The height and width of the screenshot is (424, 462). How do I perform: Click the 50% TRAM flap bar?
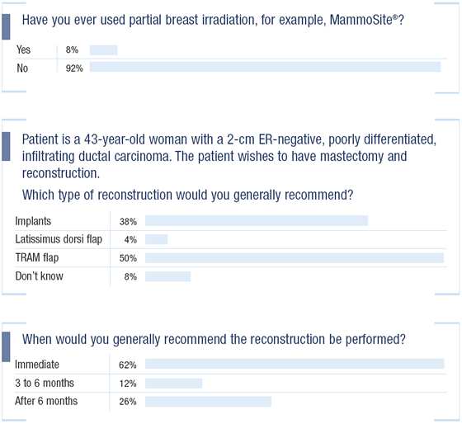(x=295, y=258)
